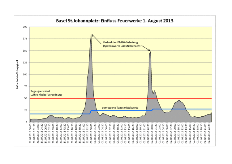
Task: Click the y-axis value 0
Action: [27, 122]
